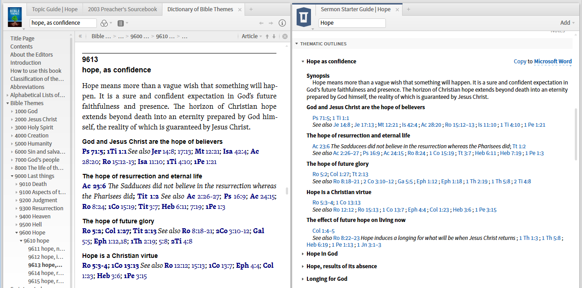This screenshot has width=582, height=288.
Task: Select 3000 Holy Spirit theme
Action: pos(34,128)
